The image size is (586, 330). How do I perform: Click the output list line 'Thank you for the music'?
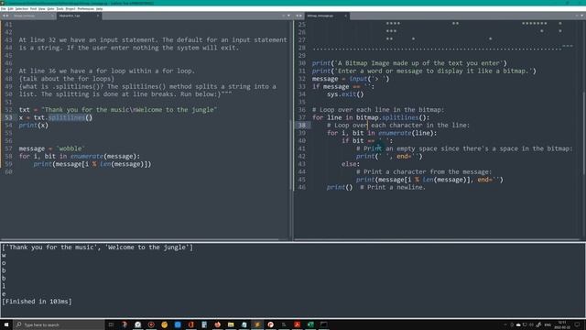click(98, 247)
